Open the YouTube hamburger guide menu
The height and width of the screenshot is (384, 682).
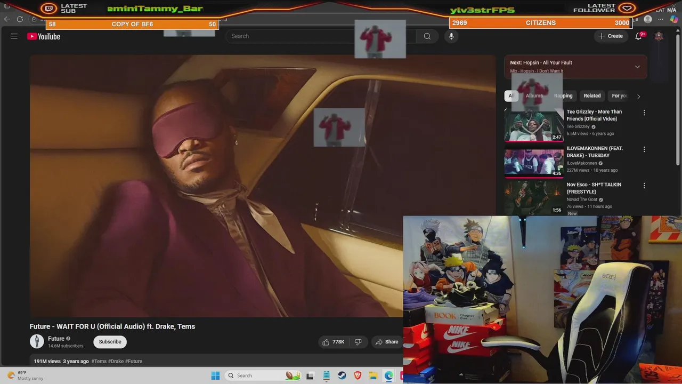coord(14,36)
